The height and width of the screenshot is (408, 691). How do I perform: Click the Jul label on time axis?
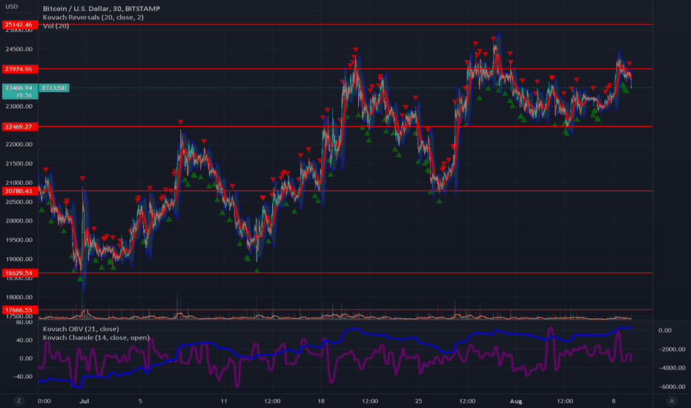click(85, 401)
